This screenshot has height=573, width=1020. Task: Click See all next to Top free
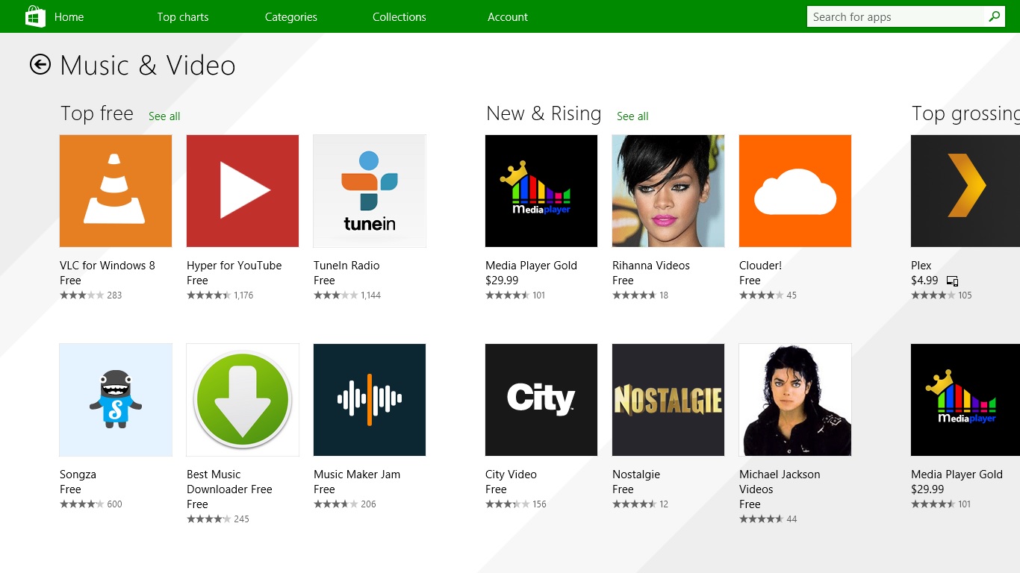[x=164, y=116]
